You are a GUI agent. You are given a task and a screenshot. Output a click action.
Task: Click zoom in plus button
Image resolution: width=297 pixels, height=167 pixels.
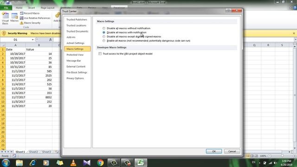click(x=295, y=156)
